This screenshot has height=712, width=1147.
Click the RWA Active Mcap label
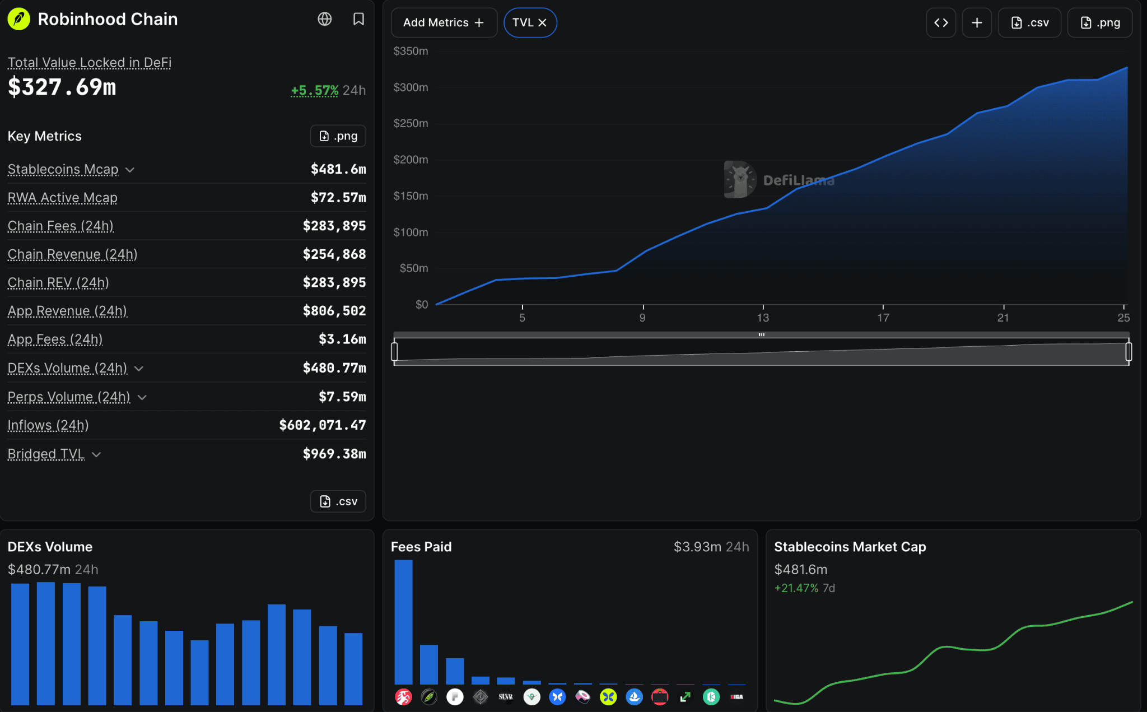pyautogui.click(x=63, y=198)
